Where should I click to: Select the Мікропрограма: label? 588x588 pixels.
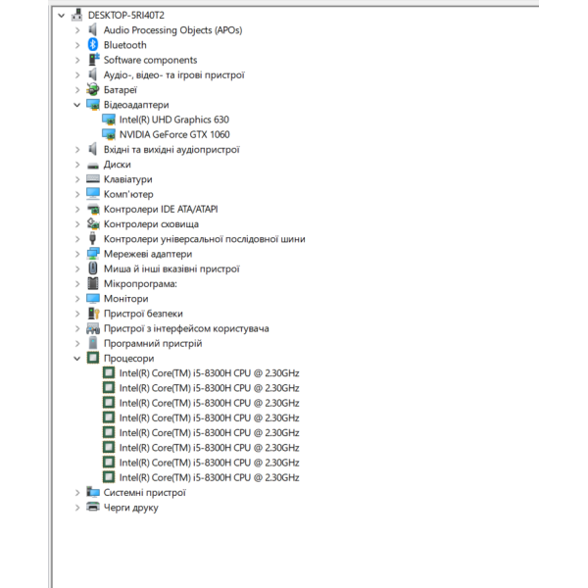coord(140,283)
